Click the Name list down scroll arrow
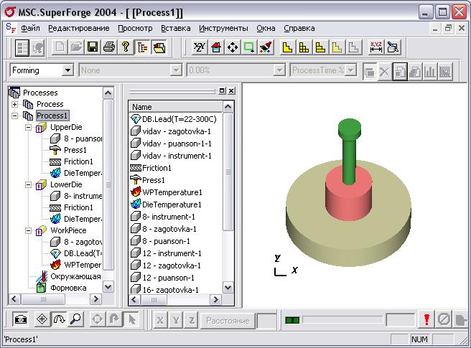 click(x=228, y=288)
